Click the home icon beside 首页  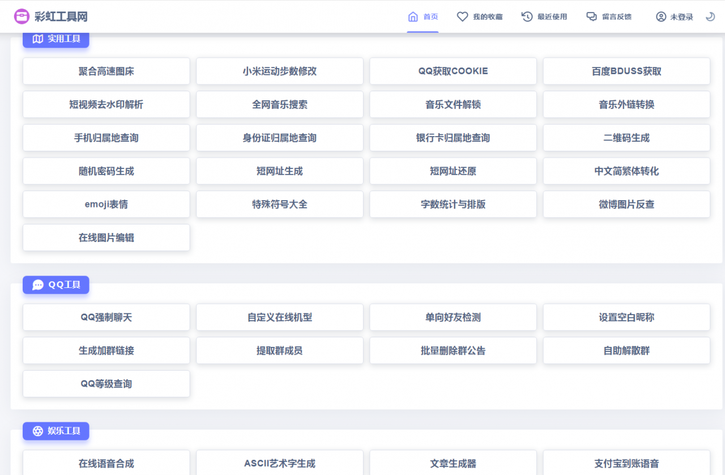(x=413, y=16)
